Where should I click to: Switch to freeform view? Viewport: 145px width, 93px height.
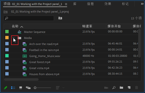click(x=28, y=88)
